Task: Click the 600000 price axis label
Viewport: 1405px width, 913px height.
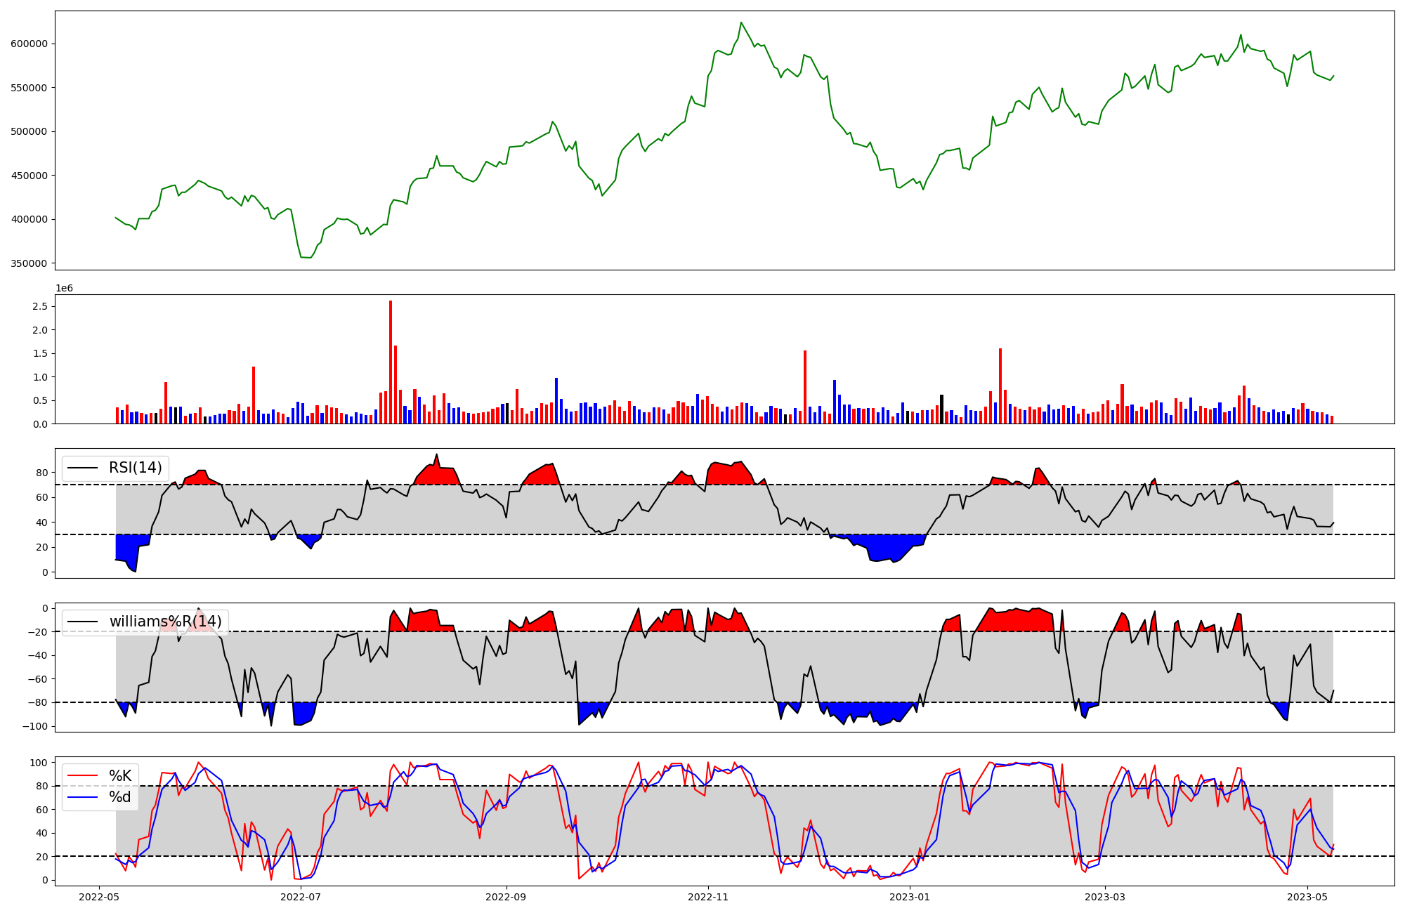Action: click(29, 44)
